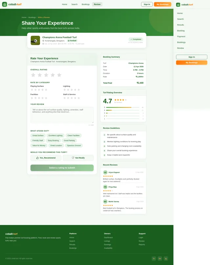This screenshot has height=265, width=210.
Task: Click the 5-star rating distribution bar
Action: coord(123,107)
